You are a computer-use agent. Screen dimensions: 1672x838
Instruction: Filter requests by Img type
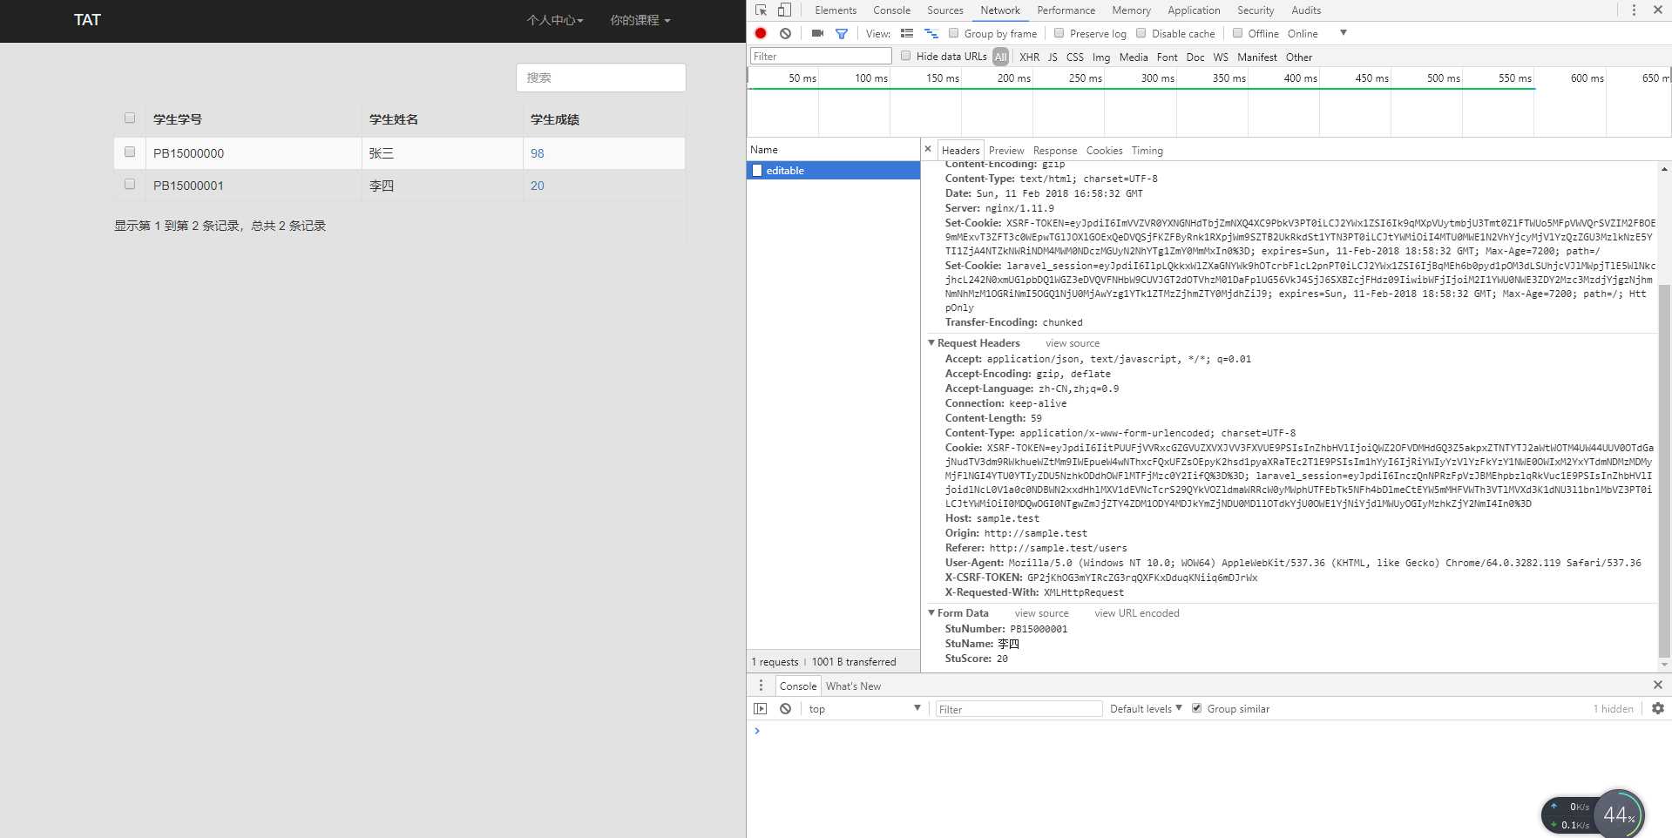(x=1101, y=57)
